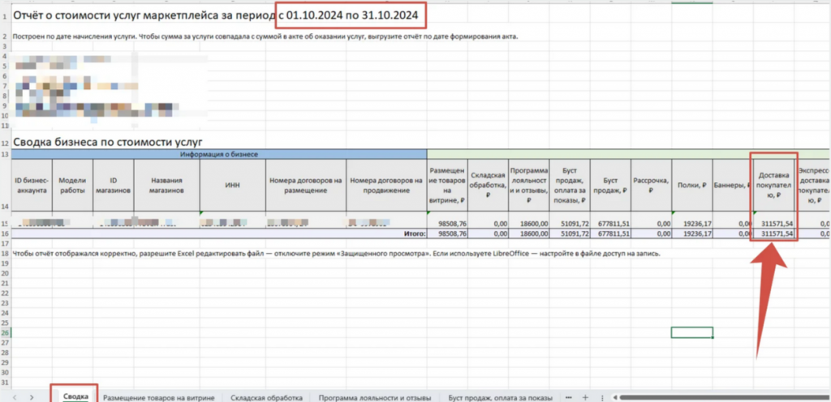
Task: Switch to the Сводка sheet tab
Action: tap(75, 397)
